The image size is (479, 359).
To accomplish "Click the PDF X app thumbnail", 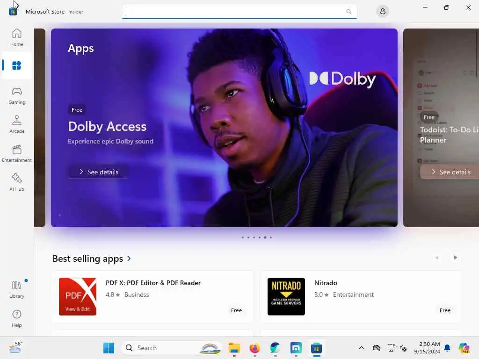I will pyautogui.click(x=78, y=296).
